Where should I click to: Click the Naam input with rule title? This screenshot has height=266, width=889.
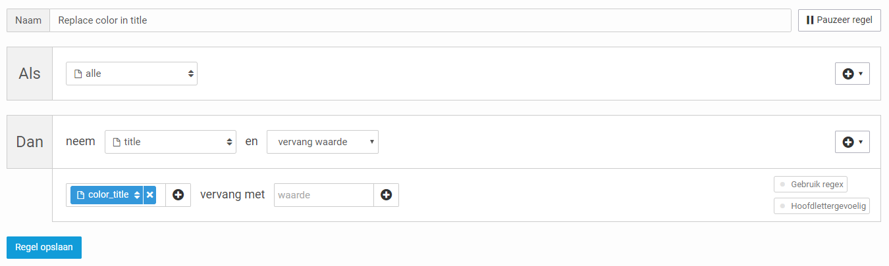[x=420, y=20]
